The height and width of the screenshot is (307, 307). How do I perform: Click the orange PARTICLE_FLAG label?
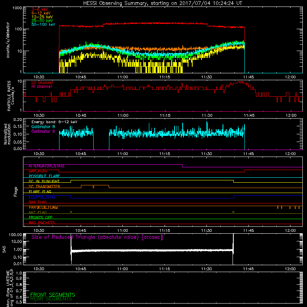click(43, 207)
